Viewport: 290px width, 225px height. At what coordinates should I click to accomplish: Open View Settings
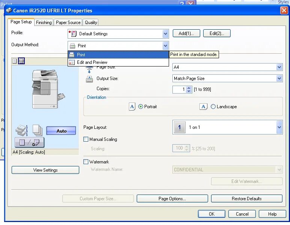[45, 170]
